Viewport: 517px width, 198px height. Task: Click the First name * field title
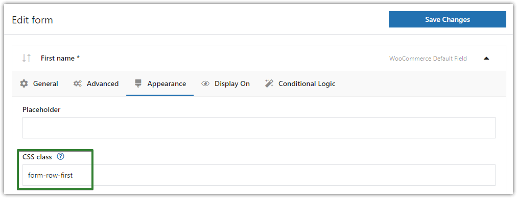tap(60, 59)
